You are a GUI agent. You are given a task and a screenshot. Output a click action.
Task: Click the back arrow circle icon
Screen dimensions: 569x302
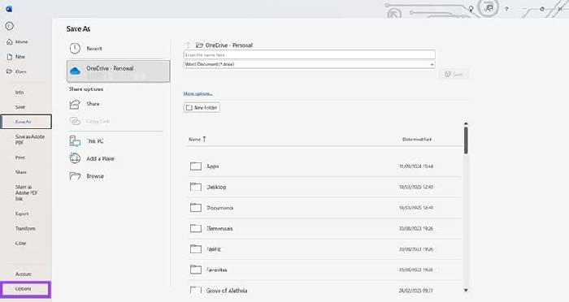[x=10, y=26]
